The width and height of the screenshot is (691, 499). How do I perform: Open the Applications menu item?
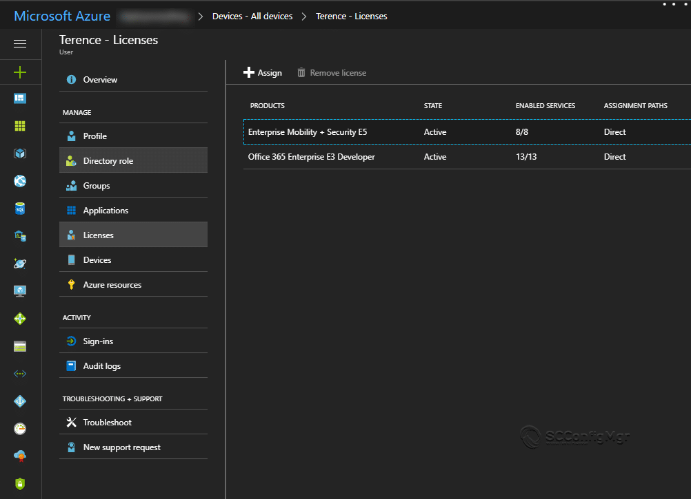134,211
